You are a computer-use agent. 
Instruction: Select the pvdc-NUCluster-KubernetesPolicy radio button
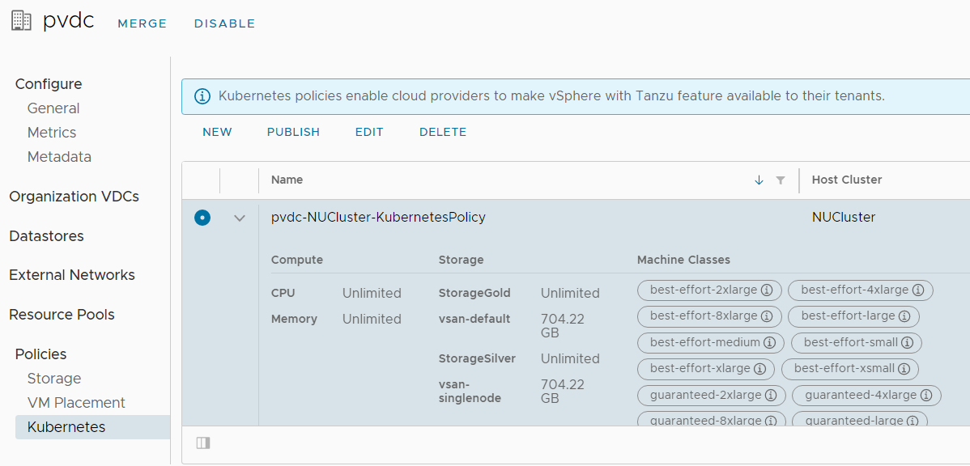(x=202, y=218)
